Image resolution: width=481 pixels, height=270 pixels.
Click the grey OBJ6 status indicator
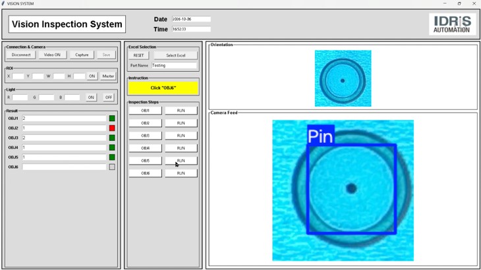(x=112, y=167)
